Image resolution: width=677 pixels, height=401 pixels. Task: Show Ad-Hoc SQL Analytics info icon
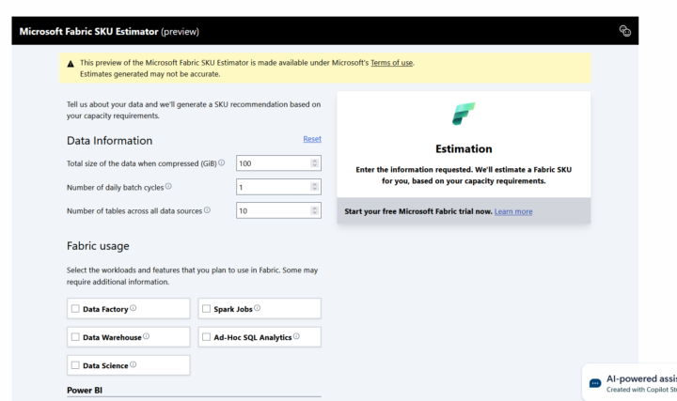tap(296, 336)
